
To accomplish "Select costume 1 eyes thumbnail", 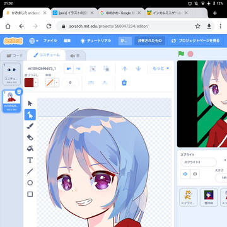I will 11,74.
